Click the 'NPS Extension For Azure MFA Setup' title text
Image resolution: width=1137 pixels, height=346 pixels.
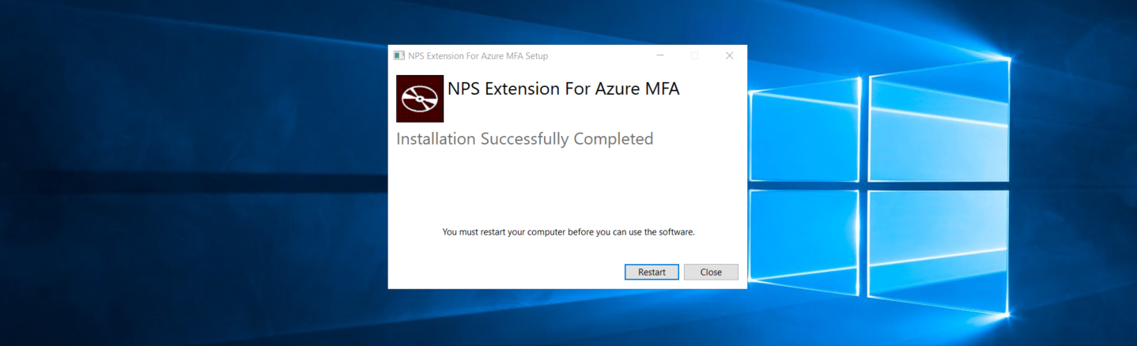(478, 56)
